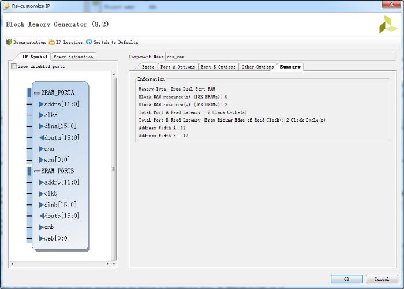This screenshot has width=404, height=289.
Task: Open the Documentation book icon
Action: coord(9,42)
